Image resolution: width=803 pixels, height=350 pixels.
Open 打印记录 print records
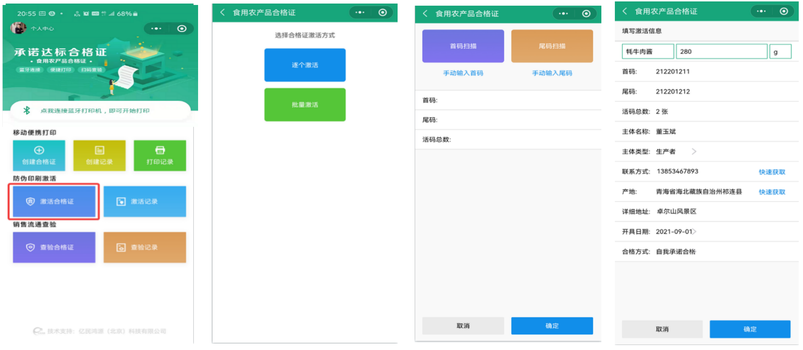(159, 155)
